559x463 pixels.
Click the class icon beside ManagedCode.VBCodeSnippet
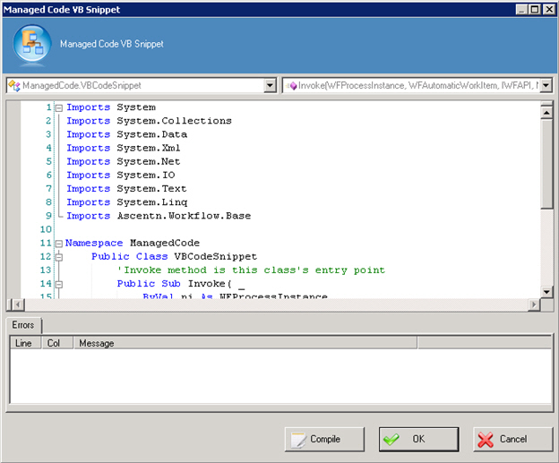tap(14, 85)
